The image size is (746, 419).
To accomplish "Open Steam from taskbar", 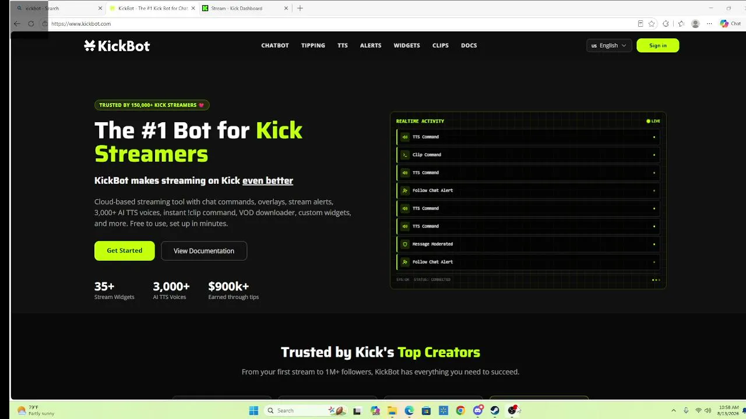I will coord(495,410).
